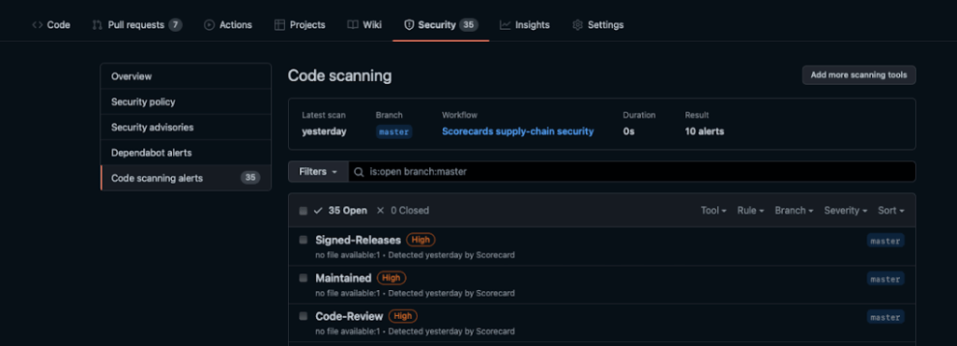Click detection details under Maintained
This screenshot has height=346, width=957.
click(x=415, y=293)
